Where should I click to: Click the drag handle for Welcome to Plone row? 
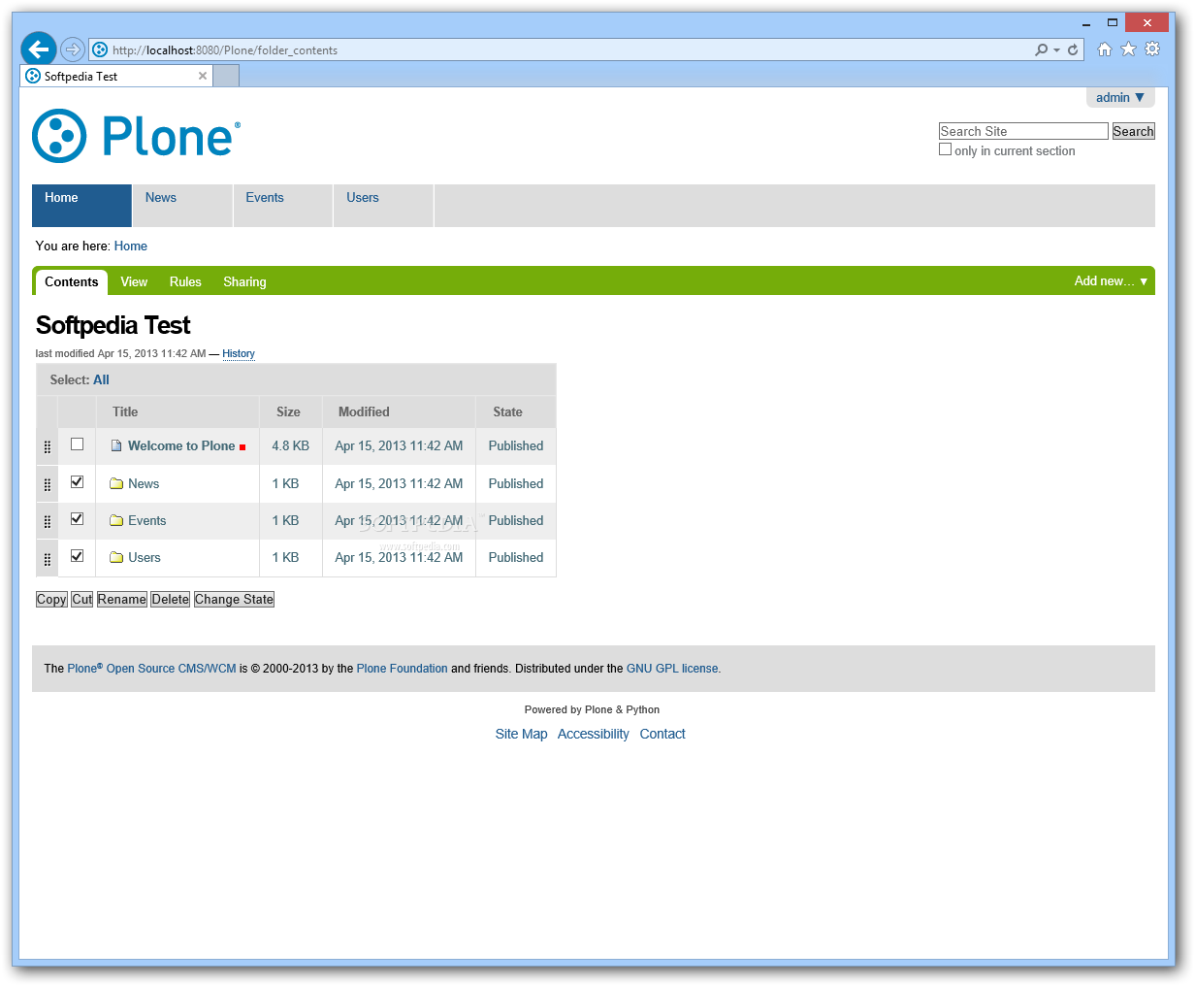tap(48, 447)
